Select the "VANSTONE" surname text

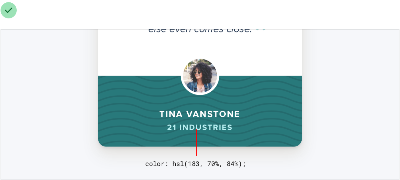(x=213, y=114)
